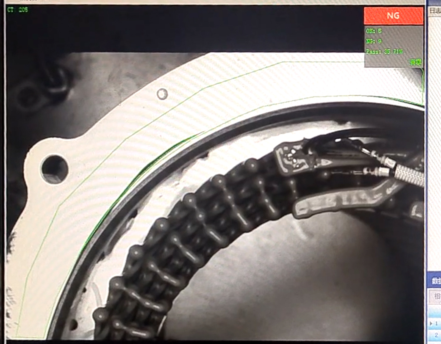Click the small round dimple on the flange

click(162, 94)
